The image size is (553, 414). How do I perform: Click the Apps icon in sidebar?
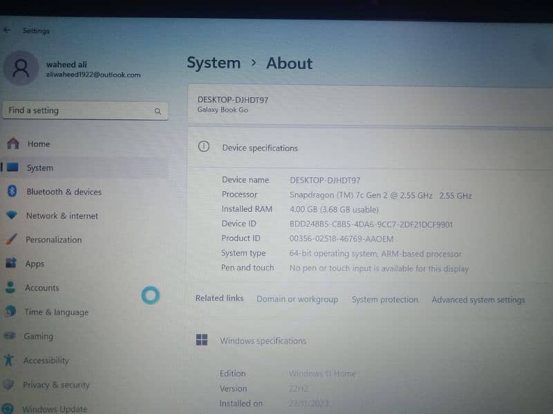pyautogui.click(x=11, y=263)
